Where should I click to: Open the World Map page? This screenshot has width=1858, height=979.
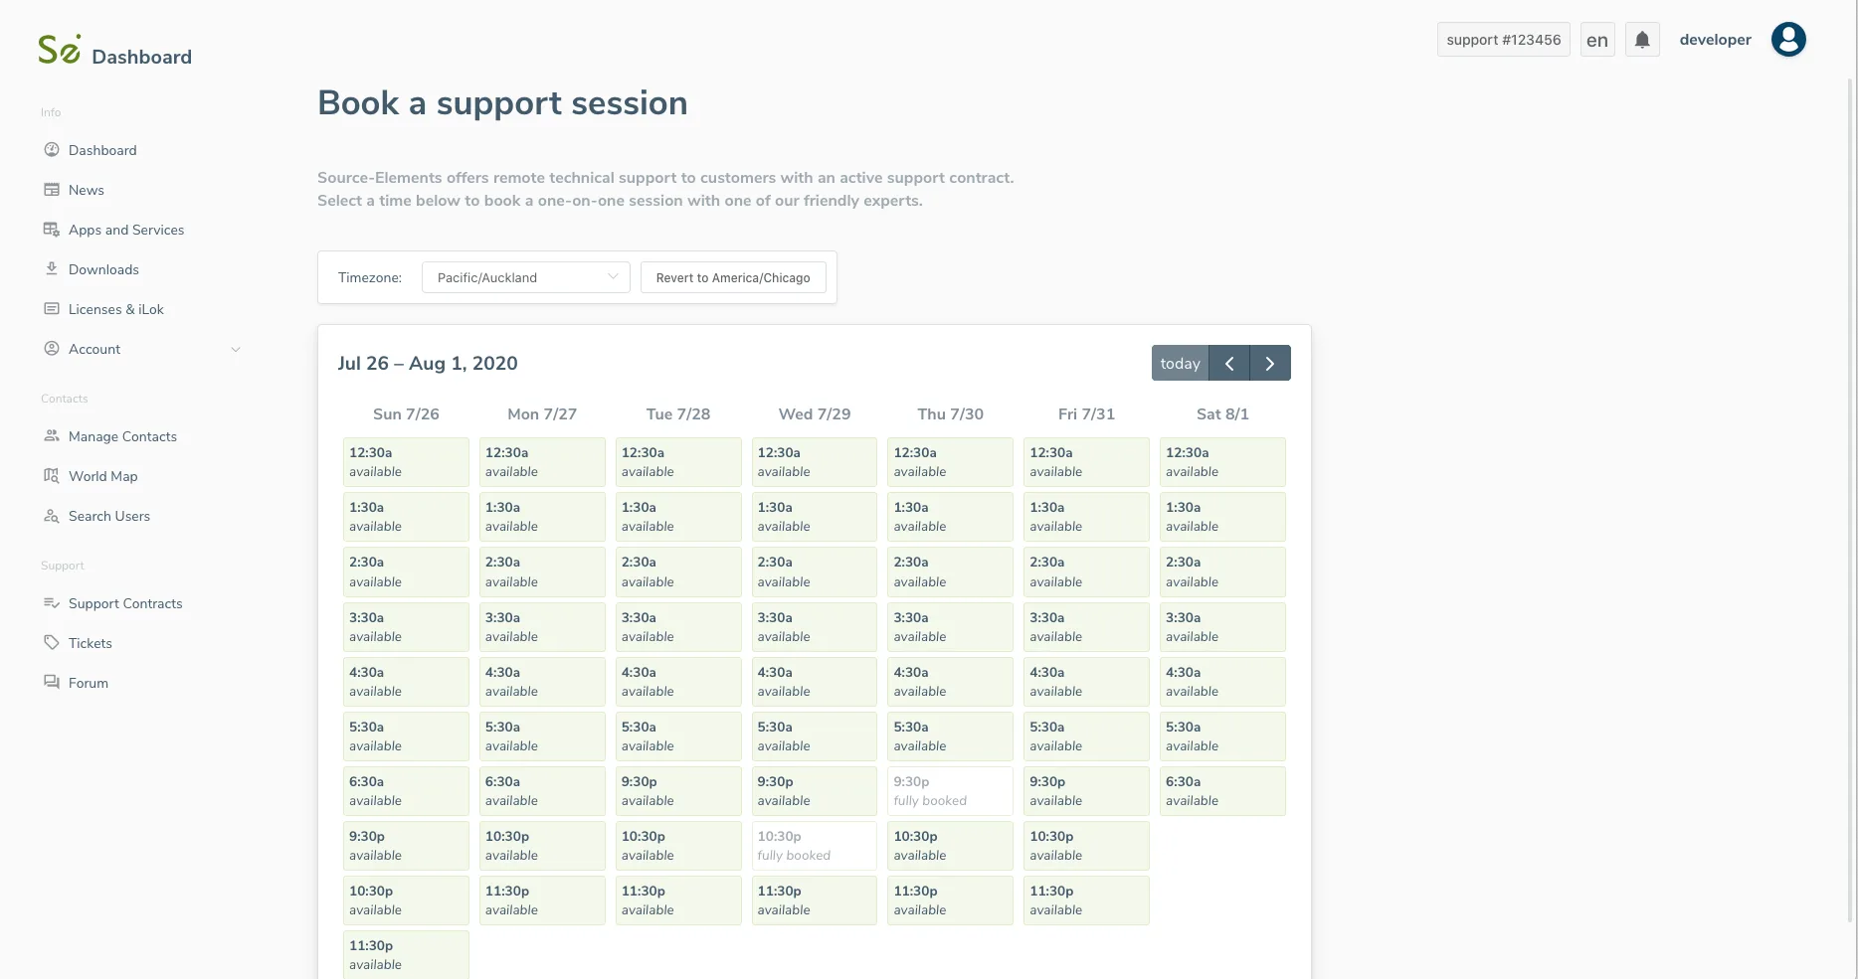pyautogui.click(x=102, y=476)
